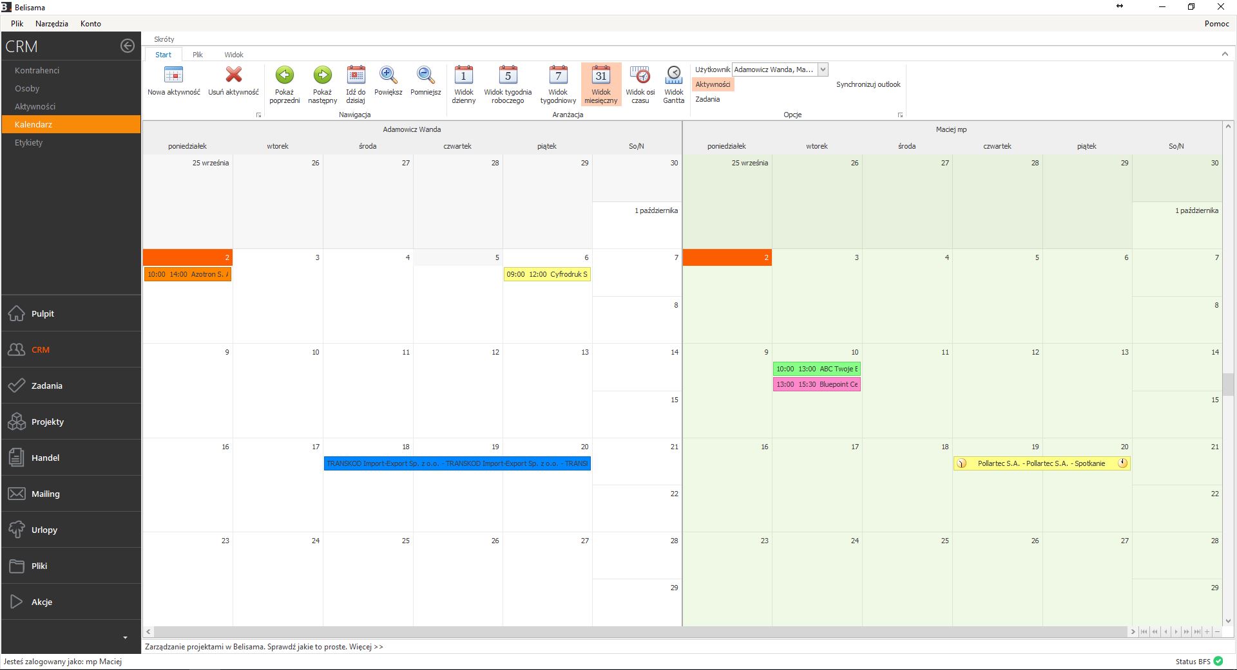Screen dimensions: 1237x670
Task: Switch to the Widok ribbon tab
Action: pos(234,55)
